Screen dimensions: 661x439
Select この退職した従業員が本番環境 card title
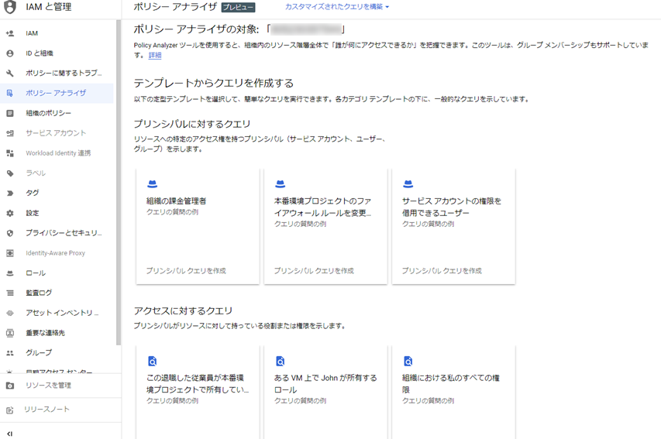(198, 384)
